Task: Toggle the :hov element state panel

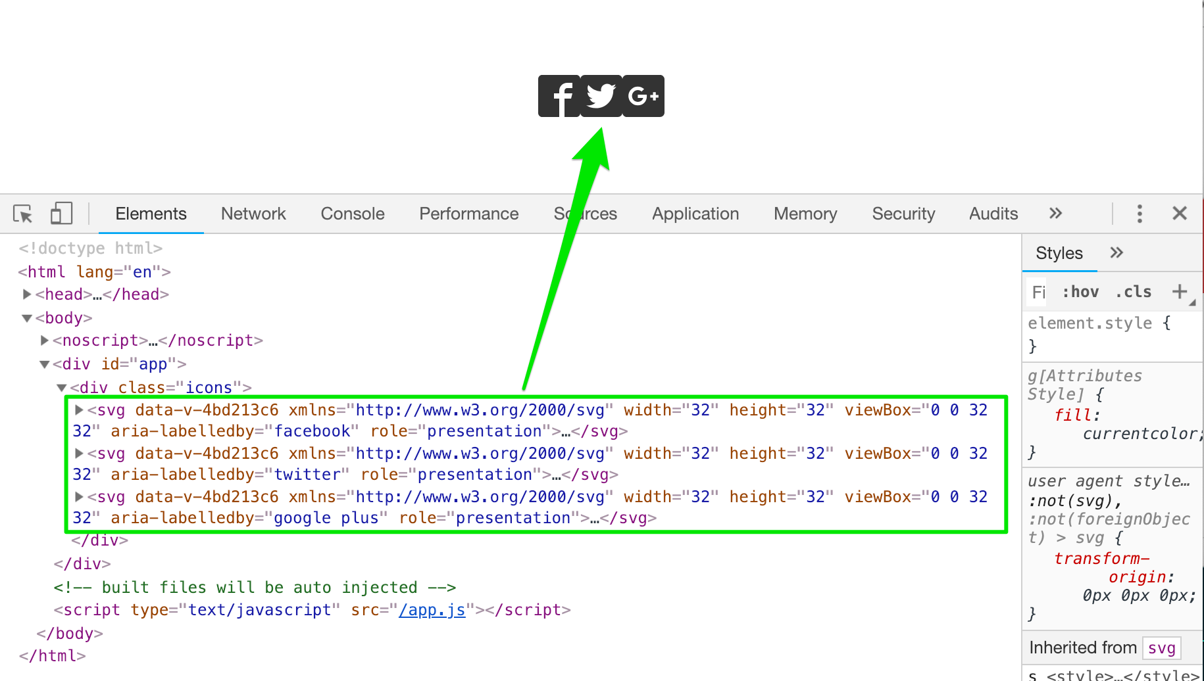Action: click(x=1080, y=292)
